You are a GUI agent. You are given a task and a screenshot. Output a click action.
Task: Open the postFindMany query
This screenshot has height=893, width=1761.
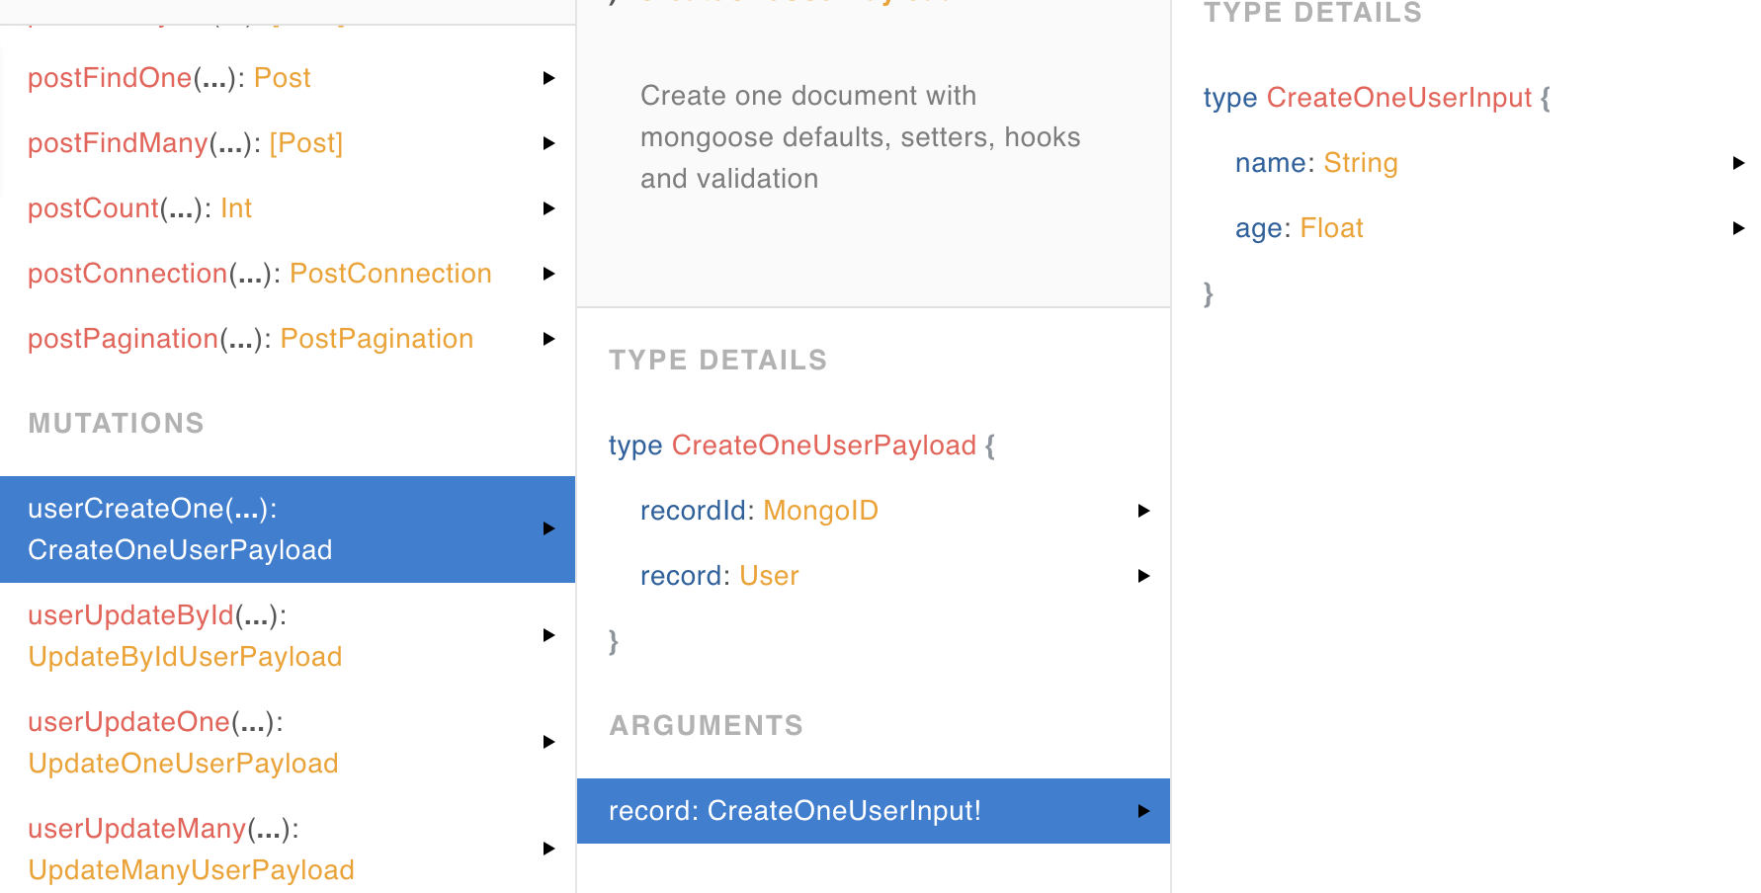288,143
